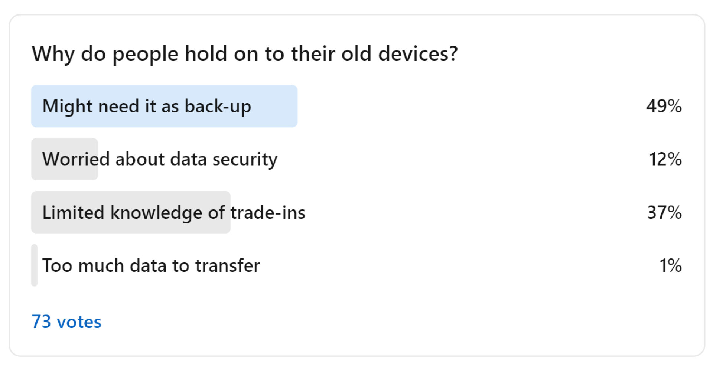Pick the "Limited knowledge of trade-ins" answer text

click(x=173, y=212)
